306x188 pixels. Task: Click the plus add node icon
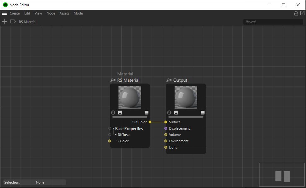5,21
